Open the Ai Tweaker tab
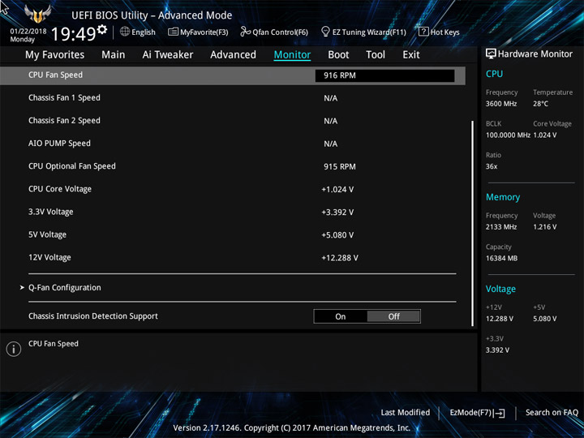584x438 pixels. click(x=168, y=55)
